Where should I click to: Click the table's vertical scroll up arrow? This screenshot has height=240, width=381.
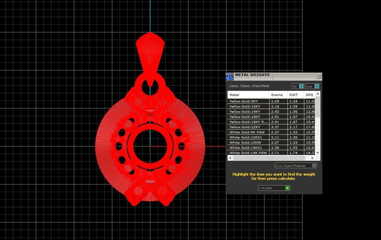point(317,94)
